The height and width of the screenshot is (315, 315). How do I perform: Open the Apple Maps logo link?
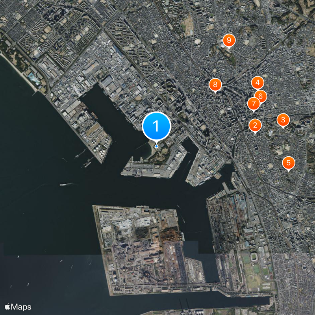click(18, 307)
